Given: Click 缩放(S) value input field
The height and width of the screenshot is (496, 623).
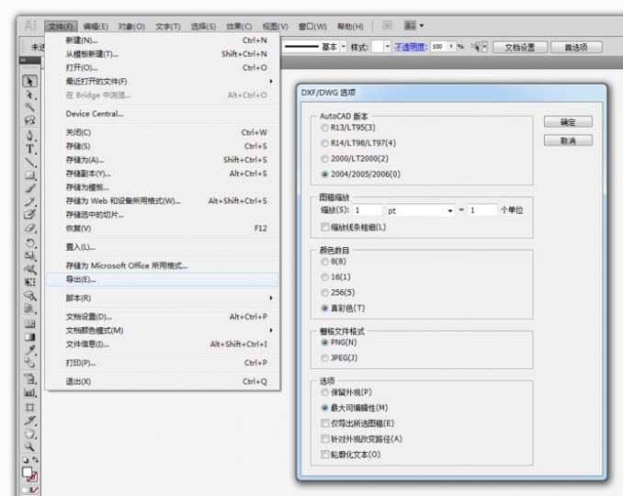Looking at the screenshot, I should point(368,210).
